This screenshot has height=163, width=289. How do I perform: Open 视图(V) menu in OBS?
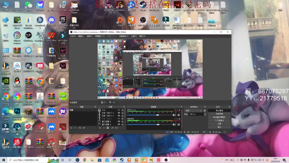tap(90, 36)
